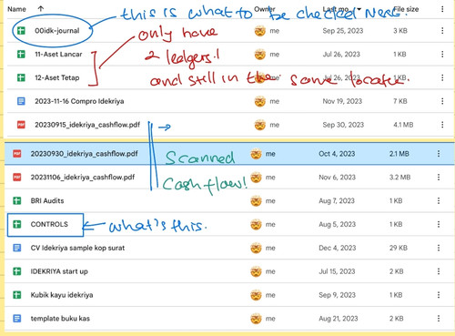Select the 12-Aset Tetap file name
Screen dimensions: 455x336
point(57,77)
